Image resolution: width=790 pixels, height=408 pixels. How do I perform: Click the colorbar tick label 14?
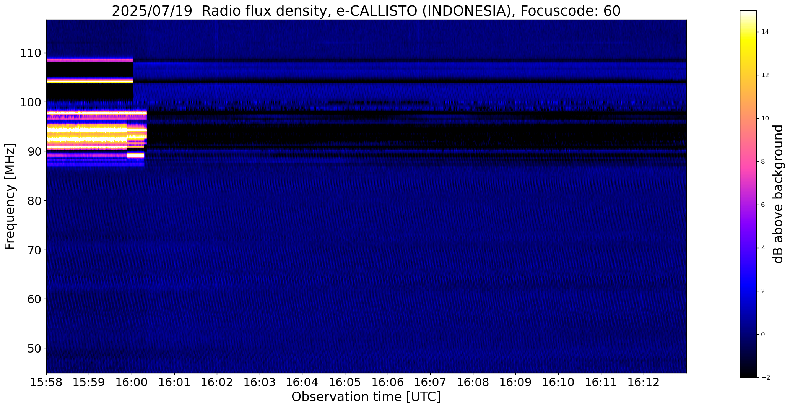[765, 32]
